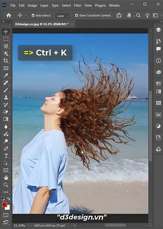The width and height of the screenshot is (163, 229).
Task: Toggle Show Transform Controls checkbox
Action: [76, 15]
